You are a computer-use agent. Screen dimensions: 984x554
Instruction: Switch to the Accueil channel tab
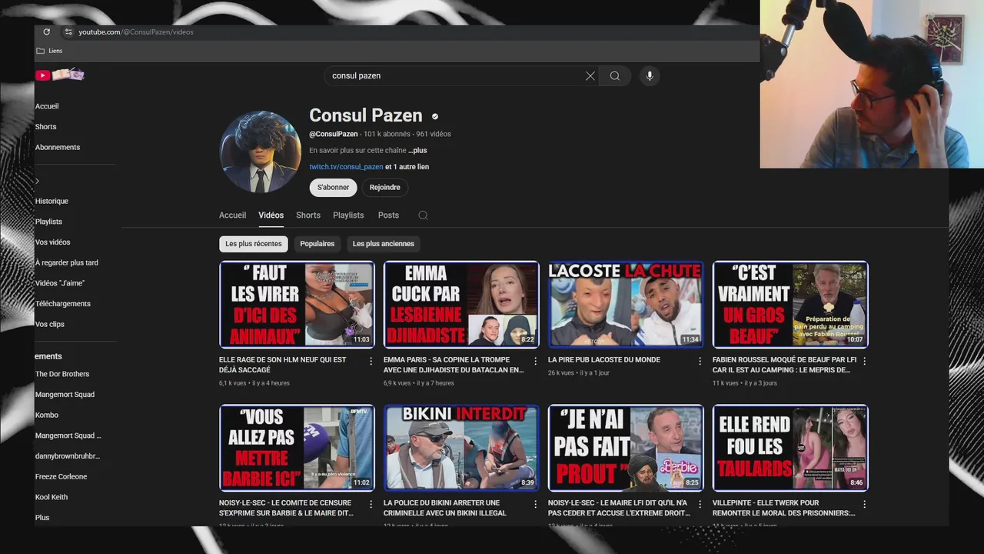pos(232,215)
